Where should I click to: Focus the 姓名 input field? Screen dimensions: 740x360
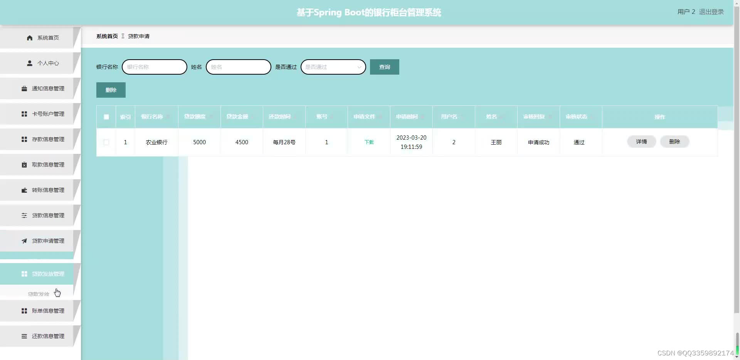pos(239,67)
